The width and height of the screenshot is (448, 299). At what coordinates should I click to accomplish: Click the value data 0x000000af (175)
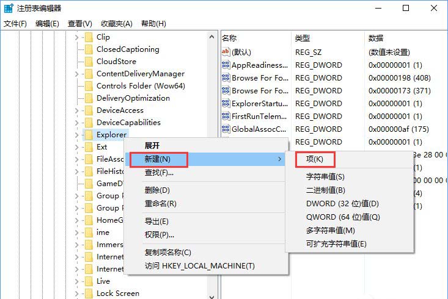[398, 129]
